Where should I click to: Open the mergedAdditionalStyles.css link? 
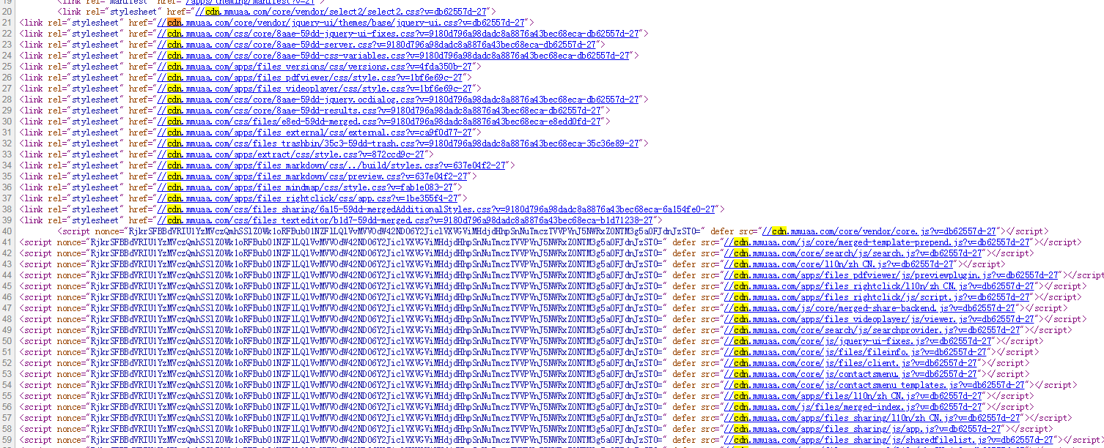(436, 209)
